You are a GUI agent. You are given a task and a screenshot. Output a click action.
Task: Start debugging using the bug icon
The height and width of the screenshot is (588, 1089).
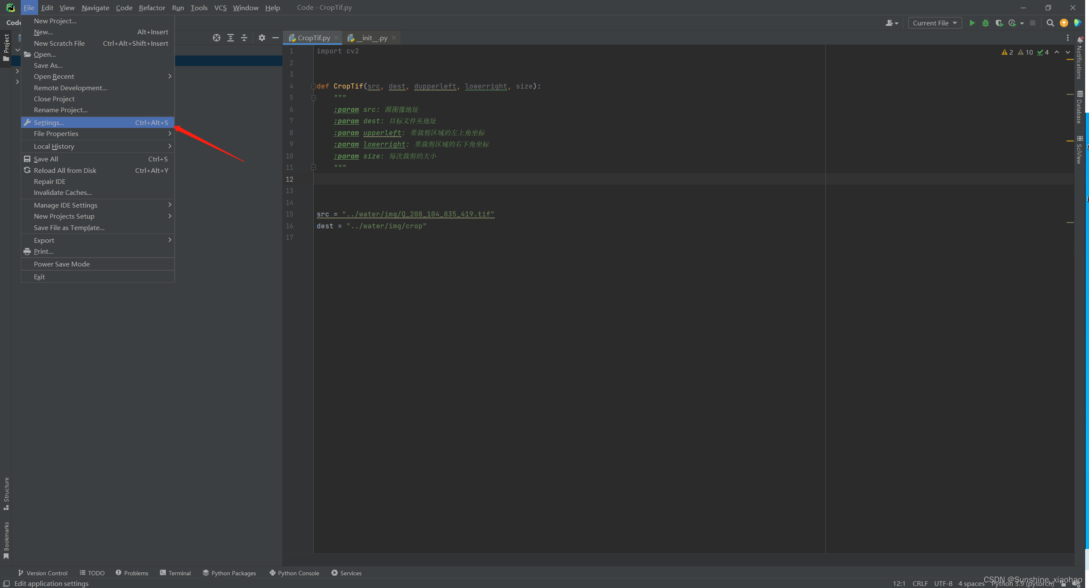point(986,23)
